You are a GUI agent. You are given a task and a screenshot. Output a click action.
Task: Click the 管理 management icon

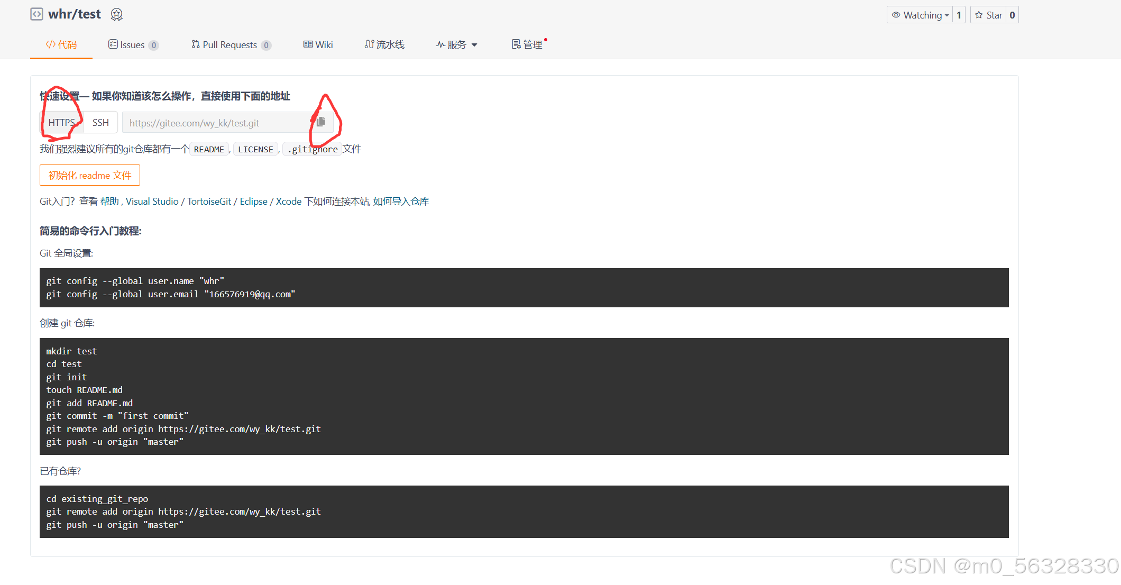tap(516, 44)
